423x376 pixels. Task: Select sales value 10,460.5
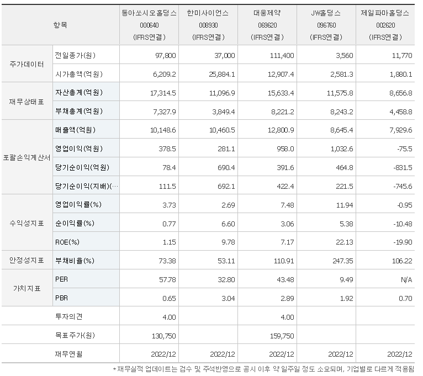tap(222, 130)
